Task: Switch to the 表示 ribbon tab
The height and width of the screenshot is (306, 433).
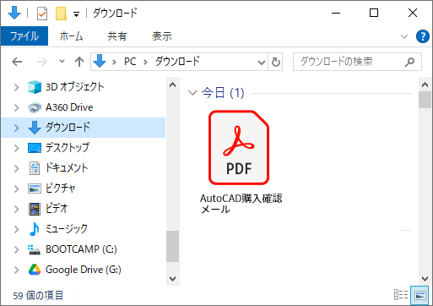Action: coord(162,36)
